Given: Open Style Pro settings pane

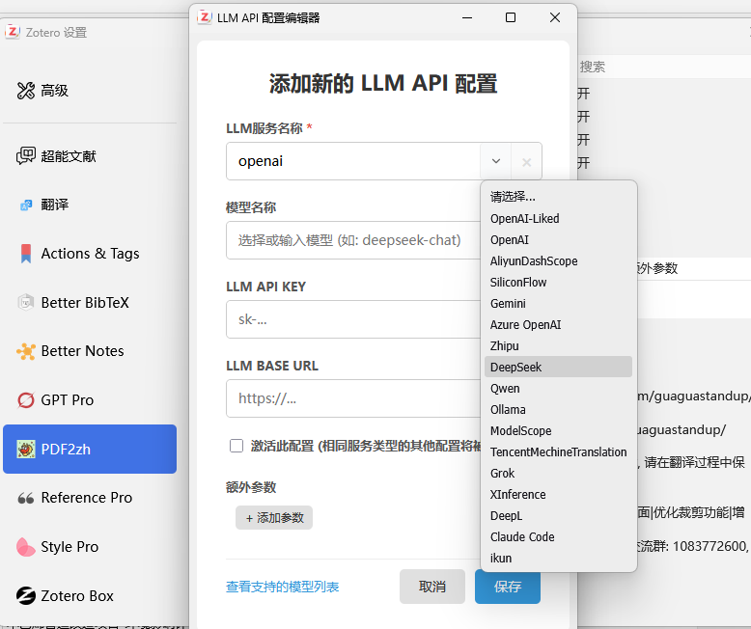Looking at the screenshot, I should 90,547.
